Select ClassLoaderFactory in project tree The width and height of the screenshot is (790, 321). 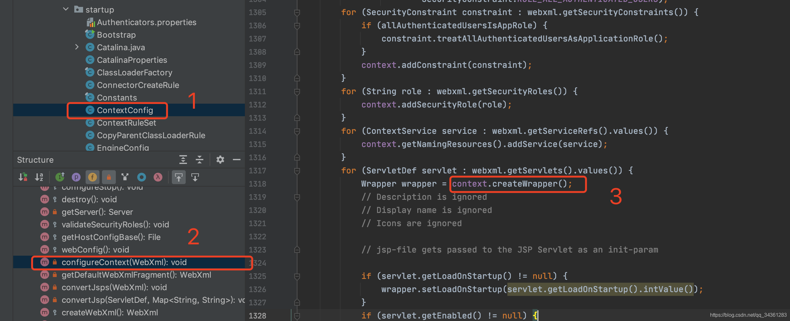pyautogui.click(x=134, y=72)
